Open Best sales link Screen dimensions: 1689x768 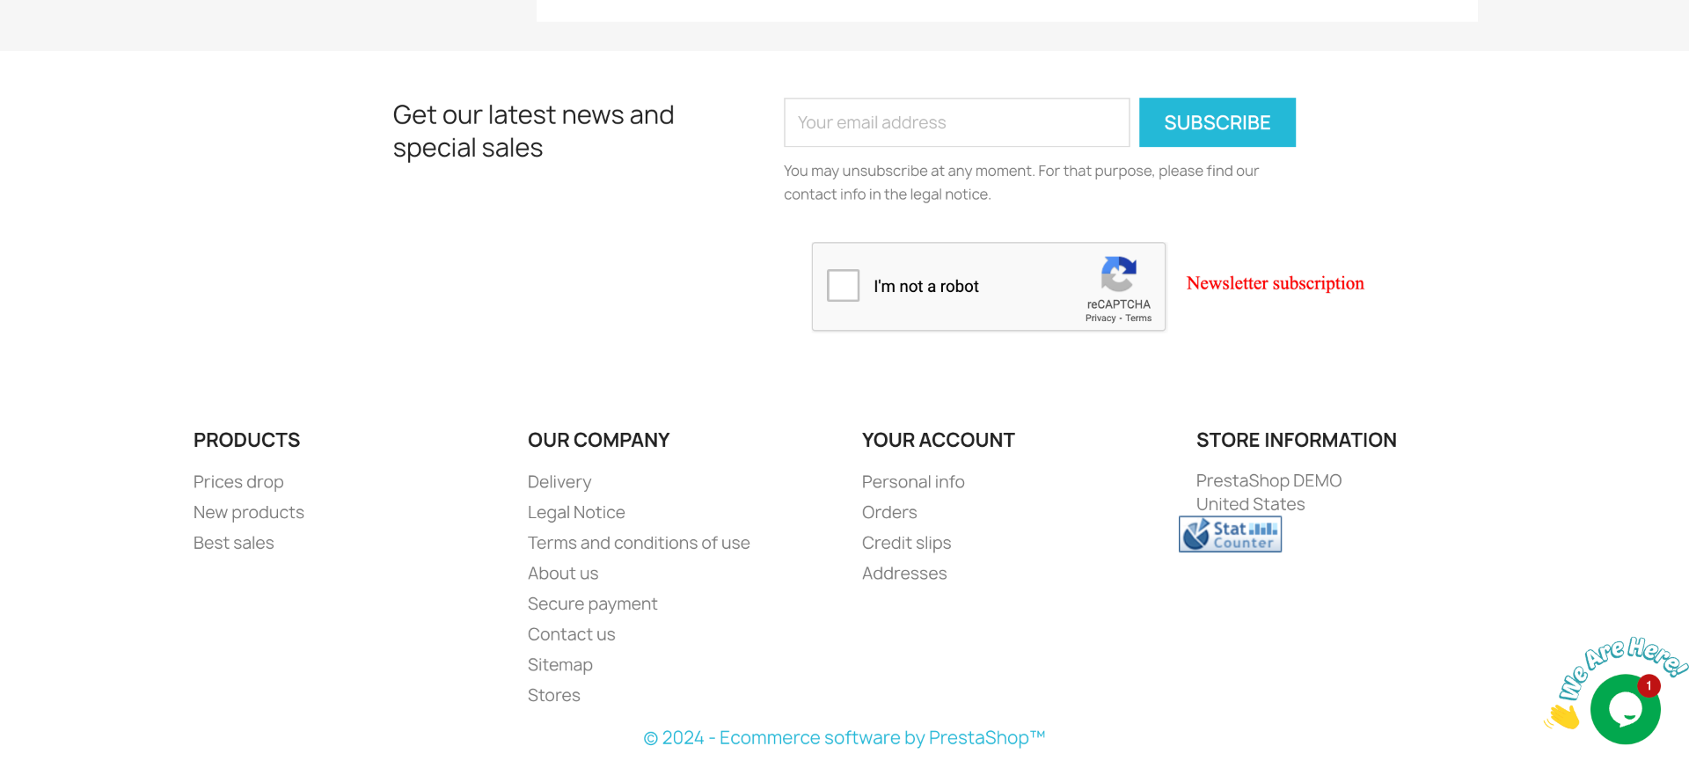pos(234,543)
